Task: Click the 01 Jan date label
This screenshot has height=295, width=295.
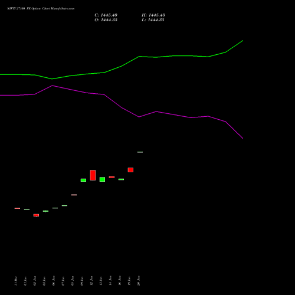Action: click(x=25, y=281)
